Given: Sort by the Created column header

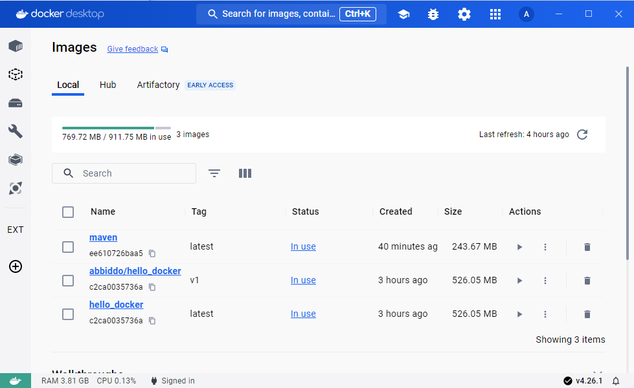Looking at the screenshot, I should coord(396,211).
